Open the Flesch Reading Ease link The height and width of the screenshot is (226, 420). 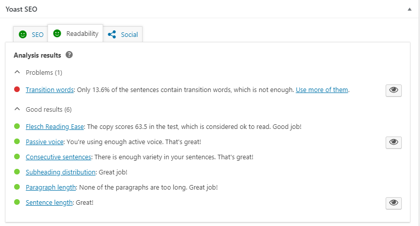coord(55,126)
